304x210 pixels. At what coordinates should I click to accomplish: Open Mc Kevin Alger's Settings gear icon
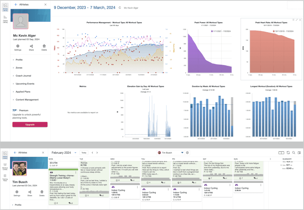[x=18, y=46]
